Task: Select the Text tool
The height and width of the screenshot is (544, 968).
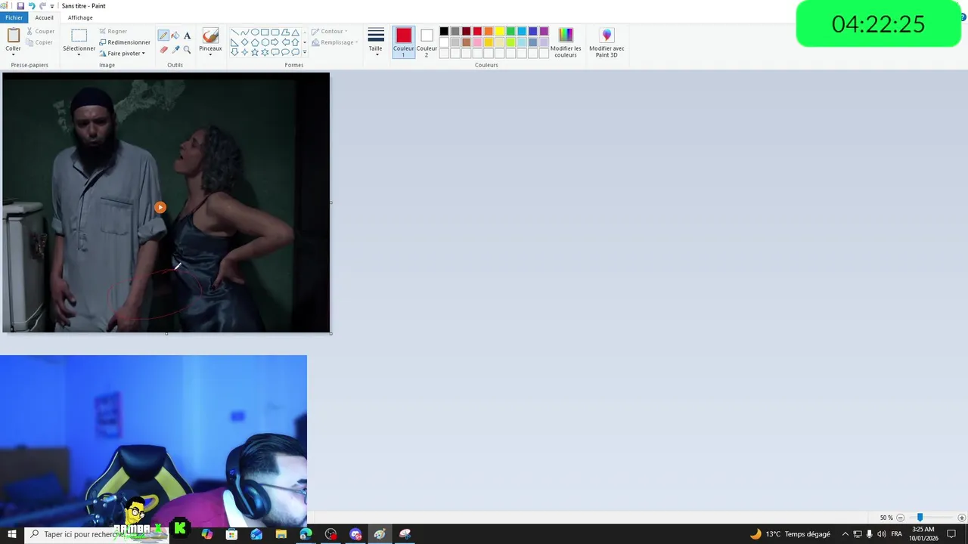Action: pyautogui.click(x=188, y=36)
